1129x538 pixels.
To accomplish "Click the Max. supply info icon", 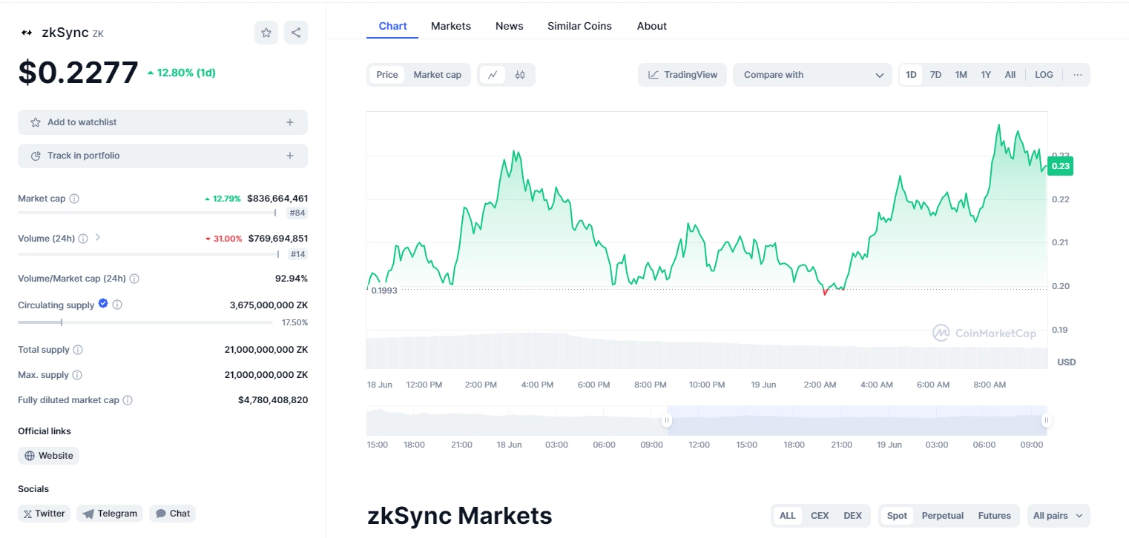I will 77,375.
